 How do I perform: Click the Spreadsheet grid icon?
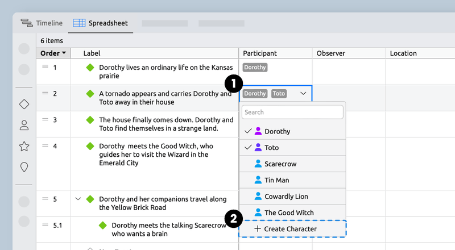79,23
